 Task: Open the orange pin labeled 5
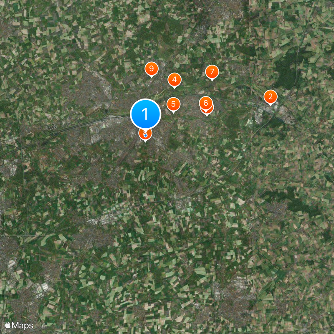coord(173,104)
